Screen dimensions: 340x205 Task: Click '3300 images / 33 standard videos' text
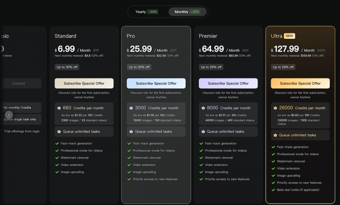point(84,120)
